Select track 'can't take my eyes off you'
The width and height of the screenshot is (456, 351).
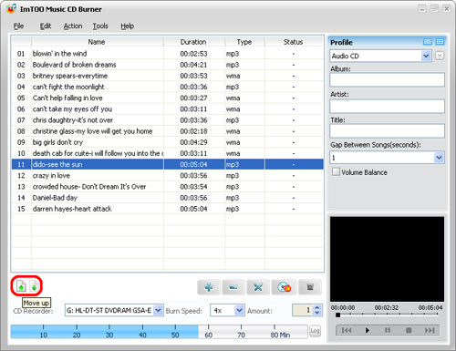click(x=168, y=109)
